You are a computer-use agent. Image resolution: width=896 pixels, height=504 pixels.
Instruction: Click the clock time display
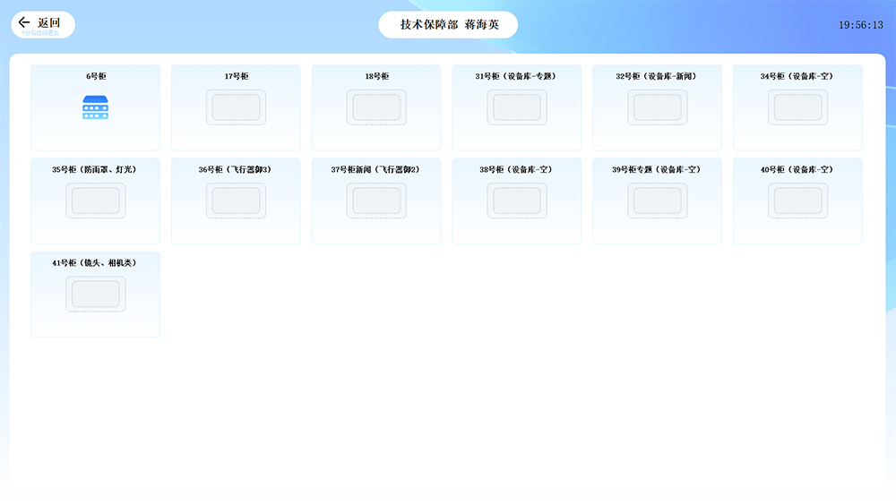(860, 25)
